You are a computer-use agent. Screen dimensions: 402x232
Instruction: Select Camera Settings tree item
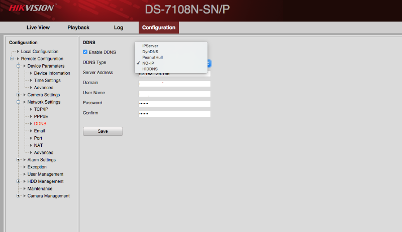[x=44, y=95]
